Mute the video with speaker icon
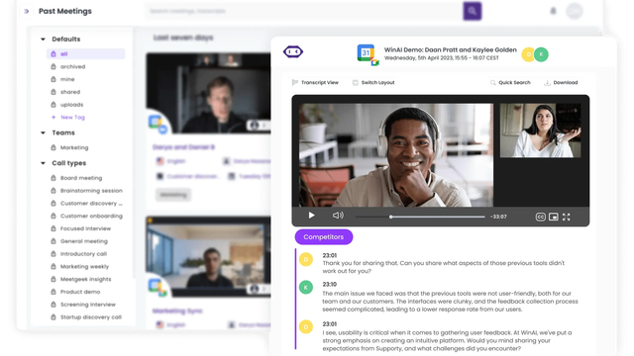The image size is (634, 356). pyautogui.click(x=338, y=216)
